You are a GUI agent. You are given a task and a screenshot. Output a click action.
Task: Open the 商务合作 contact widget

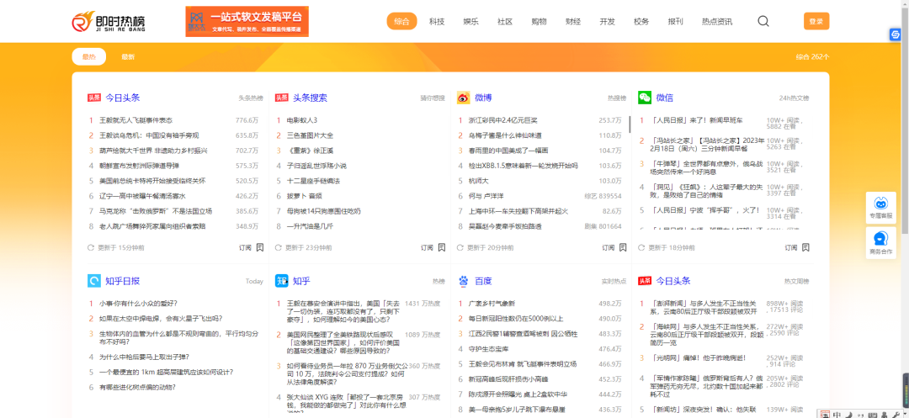(880, 243)
